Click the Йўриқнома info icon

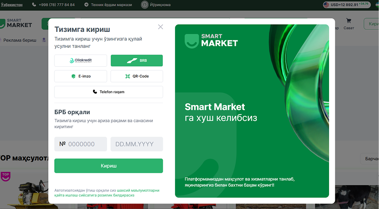(145, 5)
